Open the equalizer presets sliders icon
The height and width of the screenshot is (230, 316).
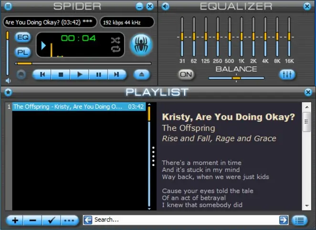287,75
